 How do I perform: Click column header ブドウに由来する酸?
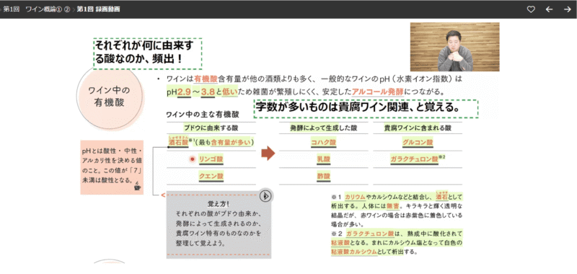pos(211,128)
